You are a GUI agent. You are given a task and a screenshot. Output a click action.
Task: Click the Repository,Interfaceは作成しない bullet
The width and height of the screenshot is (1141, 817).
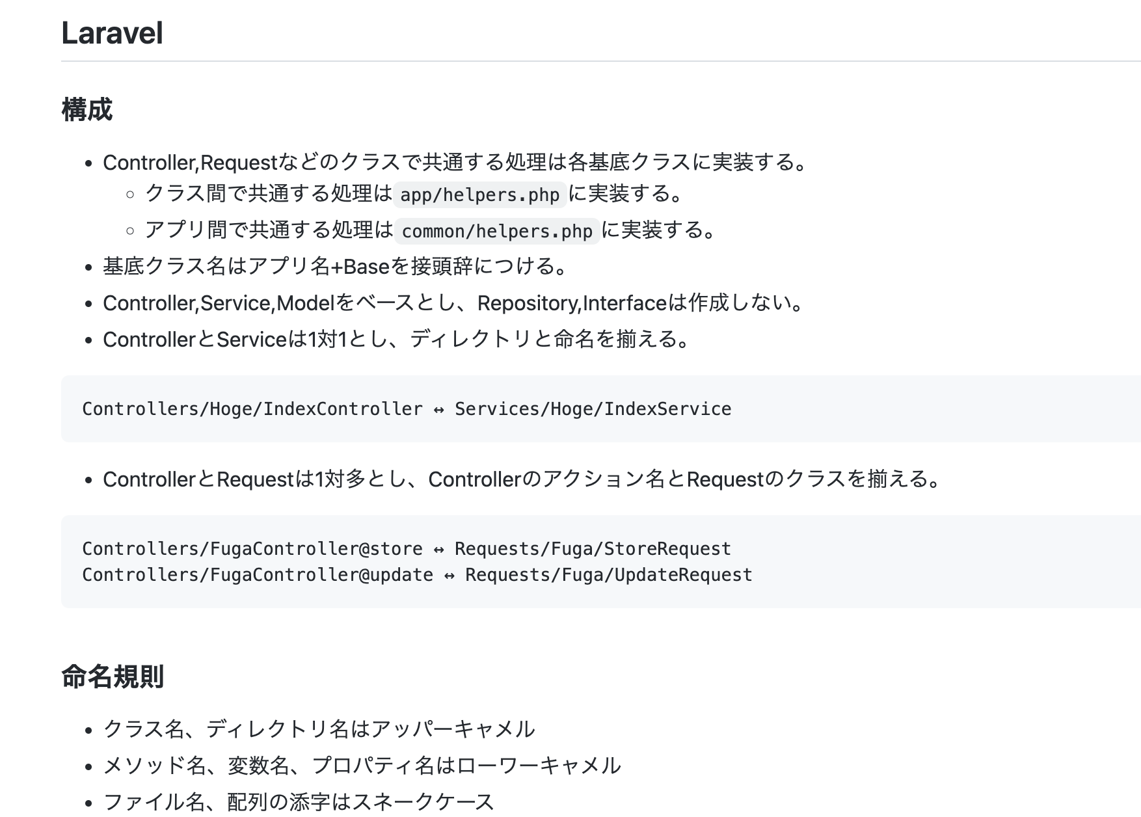455,302
